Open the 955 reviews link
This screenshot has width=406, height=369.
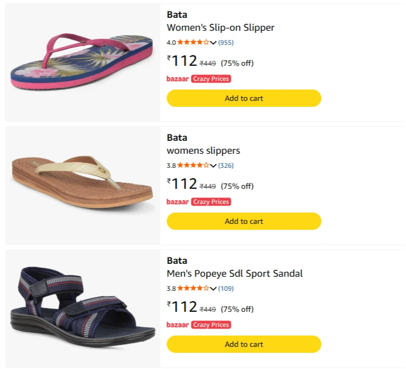[x=226, y=43]
